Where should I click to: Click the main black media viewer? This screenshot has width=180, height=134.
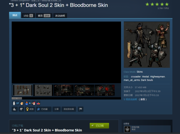66,52
